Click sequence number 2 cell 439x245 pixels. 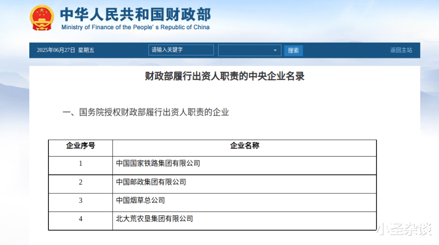[x=81, y=184]
